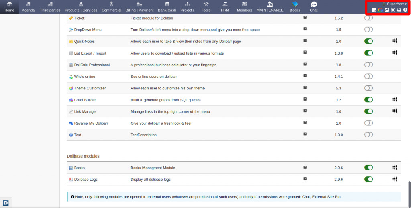Image resolution: width=411 pixels, height=208 pixels.
Task: Open setup icon for Books module
Action: pyautogui.click(x=395, y=167)
